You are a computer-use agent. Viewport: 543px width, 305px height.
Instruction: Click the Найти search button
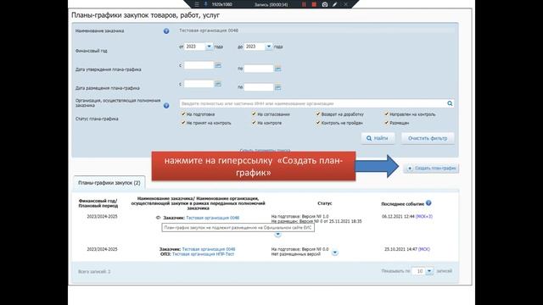[378, 138]
